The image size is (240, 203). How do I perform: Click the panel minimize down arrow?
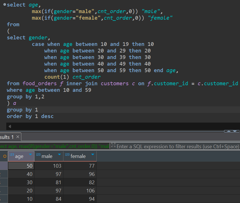click(235, 131)
